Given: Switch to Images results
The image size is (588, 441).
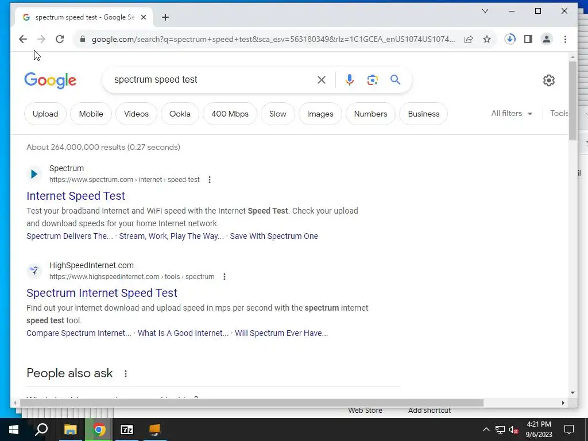Looking at the screenshot, I should tap(320, 114).
